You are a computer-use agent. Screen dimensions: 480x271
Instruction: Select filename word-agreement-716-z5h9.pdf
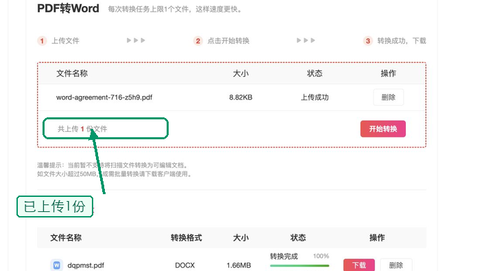tap(104, 97)
